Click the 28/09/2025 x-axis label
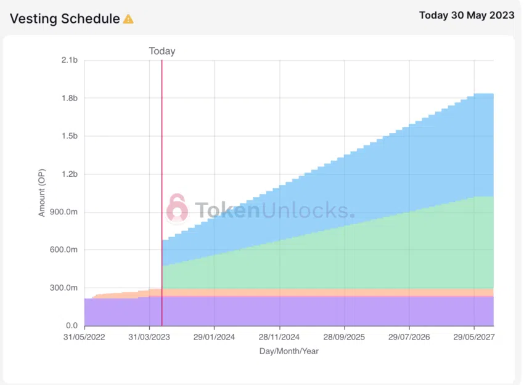This screenshot has width=524, height=385. 344,338
